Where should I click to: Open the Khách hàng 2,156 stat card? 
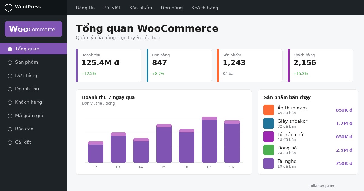pyautogui.click(x=321, y=65)
